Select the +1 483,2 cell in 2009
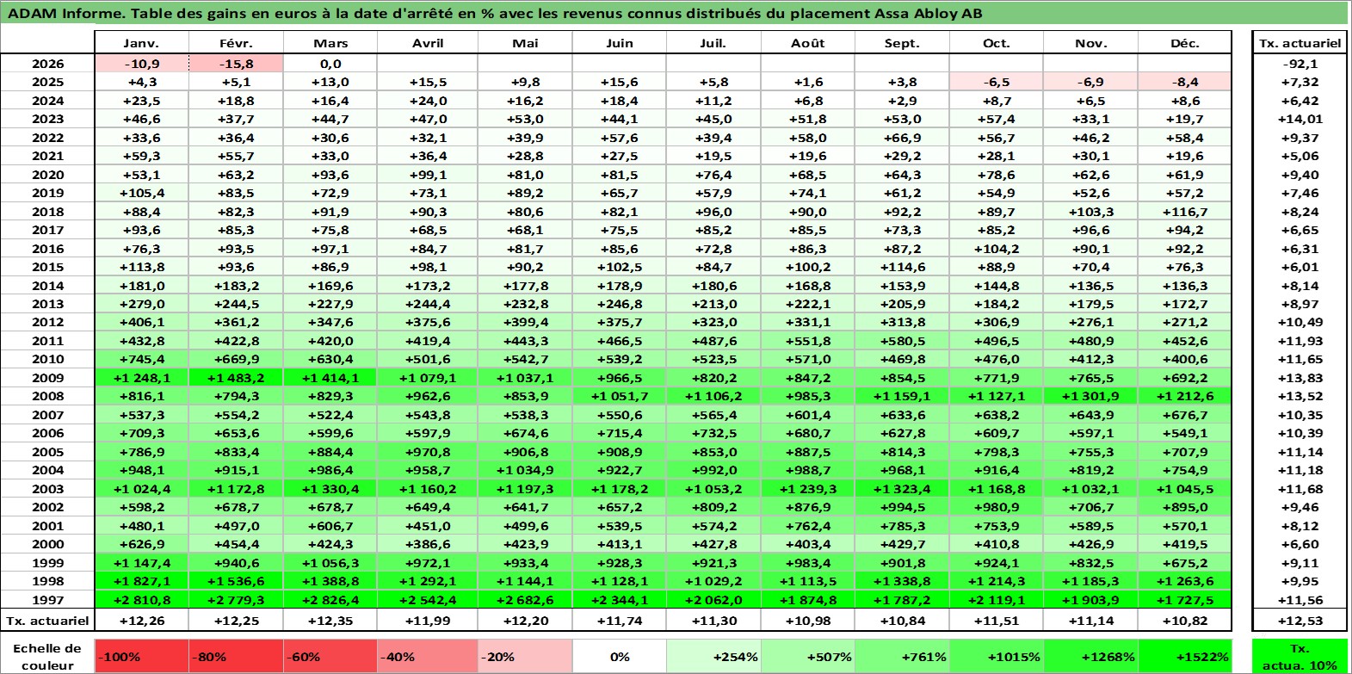 tap(236, 378)
